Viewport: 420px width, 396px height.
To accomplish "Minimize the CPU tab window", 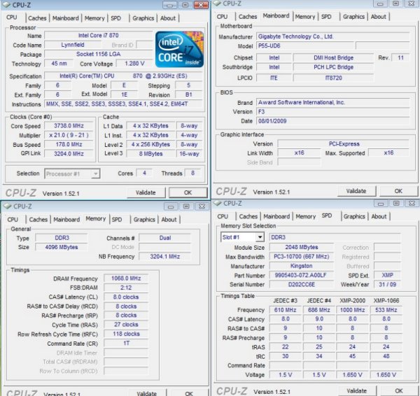I will pyautogui.click(x=169, y=5).
